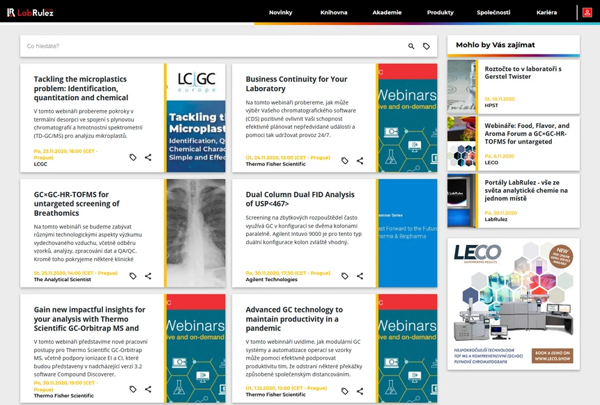The image size is (600, 405).
Task: Click the 'Mohlo by Vás zajímat' heading
Action: click(x=495, y=45)
